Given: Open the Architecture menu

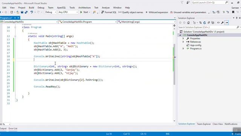Looking at the screenshot, I should pos(84,8).
